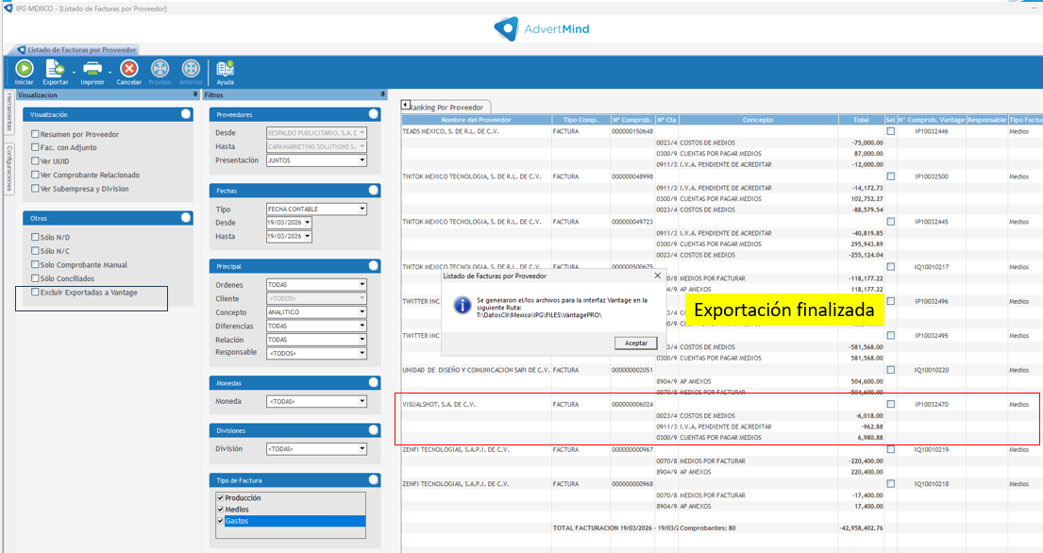Open the Ordenes TODAS dropdown
Screen dimensions: 1043x553
[362, 284]
